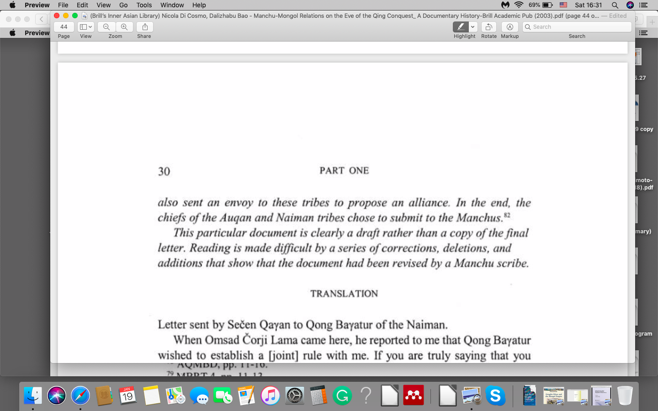Open Spotlight search in menu bar

pos(615,5)
